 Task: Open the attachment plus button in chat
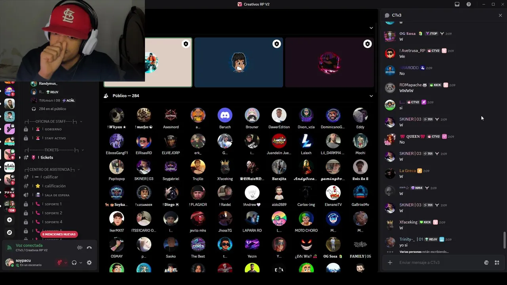pyautogui.click(x=390, y=262)
